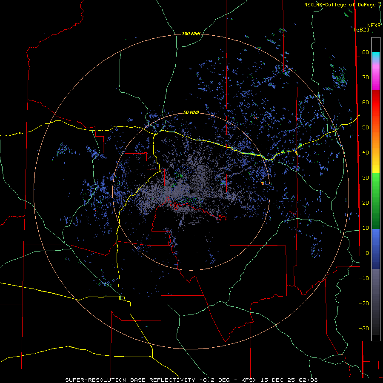Select the 40 dBZ scale value

366,153
